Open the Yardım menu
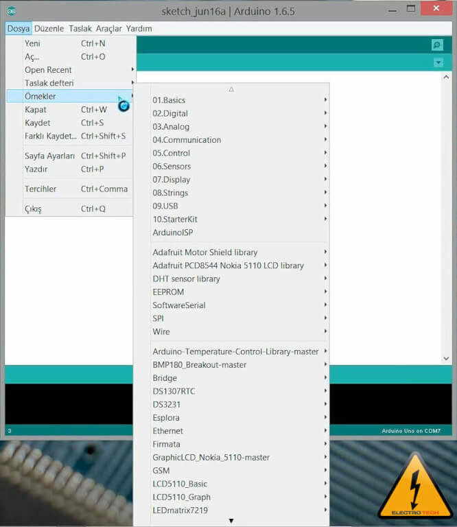The width and height of the screenshot is (457, 527). point(139,29)
